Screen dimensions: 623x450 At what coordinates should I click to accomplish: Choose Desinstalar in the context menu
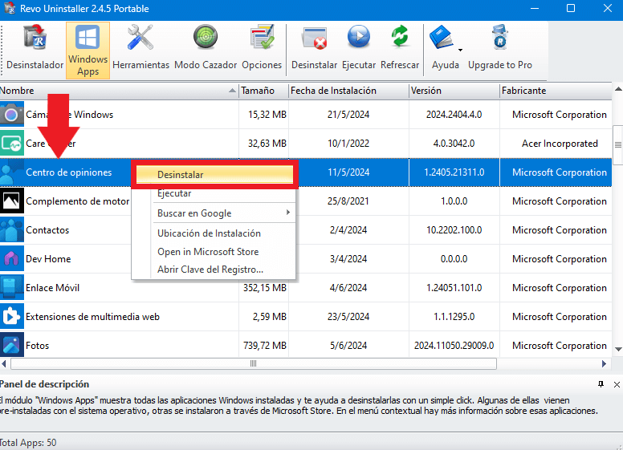(x=214, y=175)
